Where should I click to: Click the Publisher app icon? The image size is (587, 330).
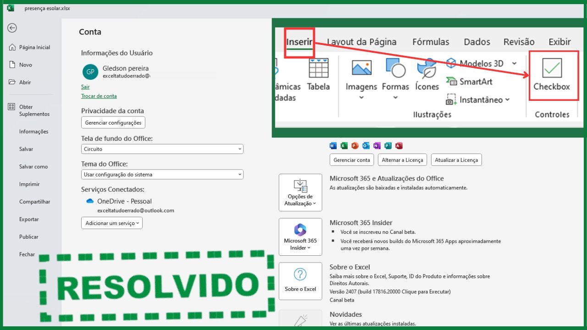point(388,146)
